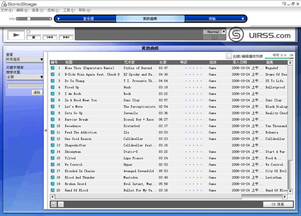
Task: Open the 帮助 menu
Action: (x=85, y=10)
